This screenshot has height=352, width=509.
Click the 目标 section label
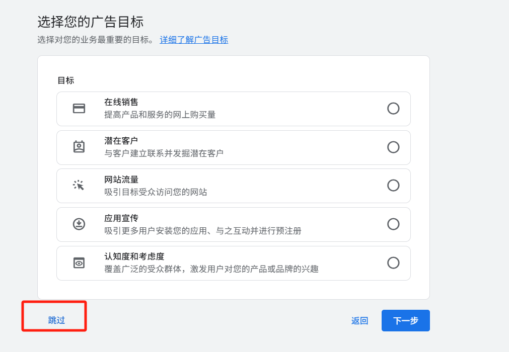[x=65, y=80]
